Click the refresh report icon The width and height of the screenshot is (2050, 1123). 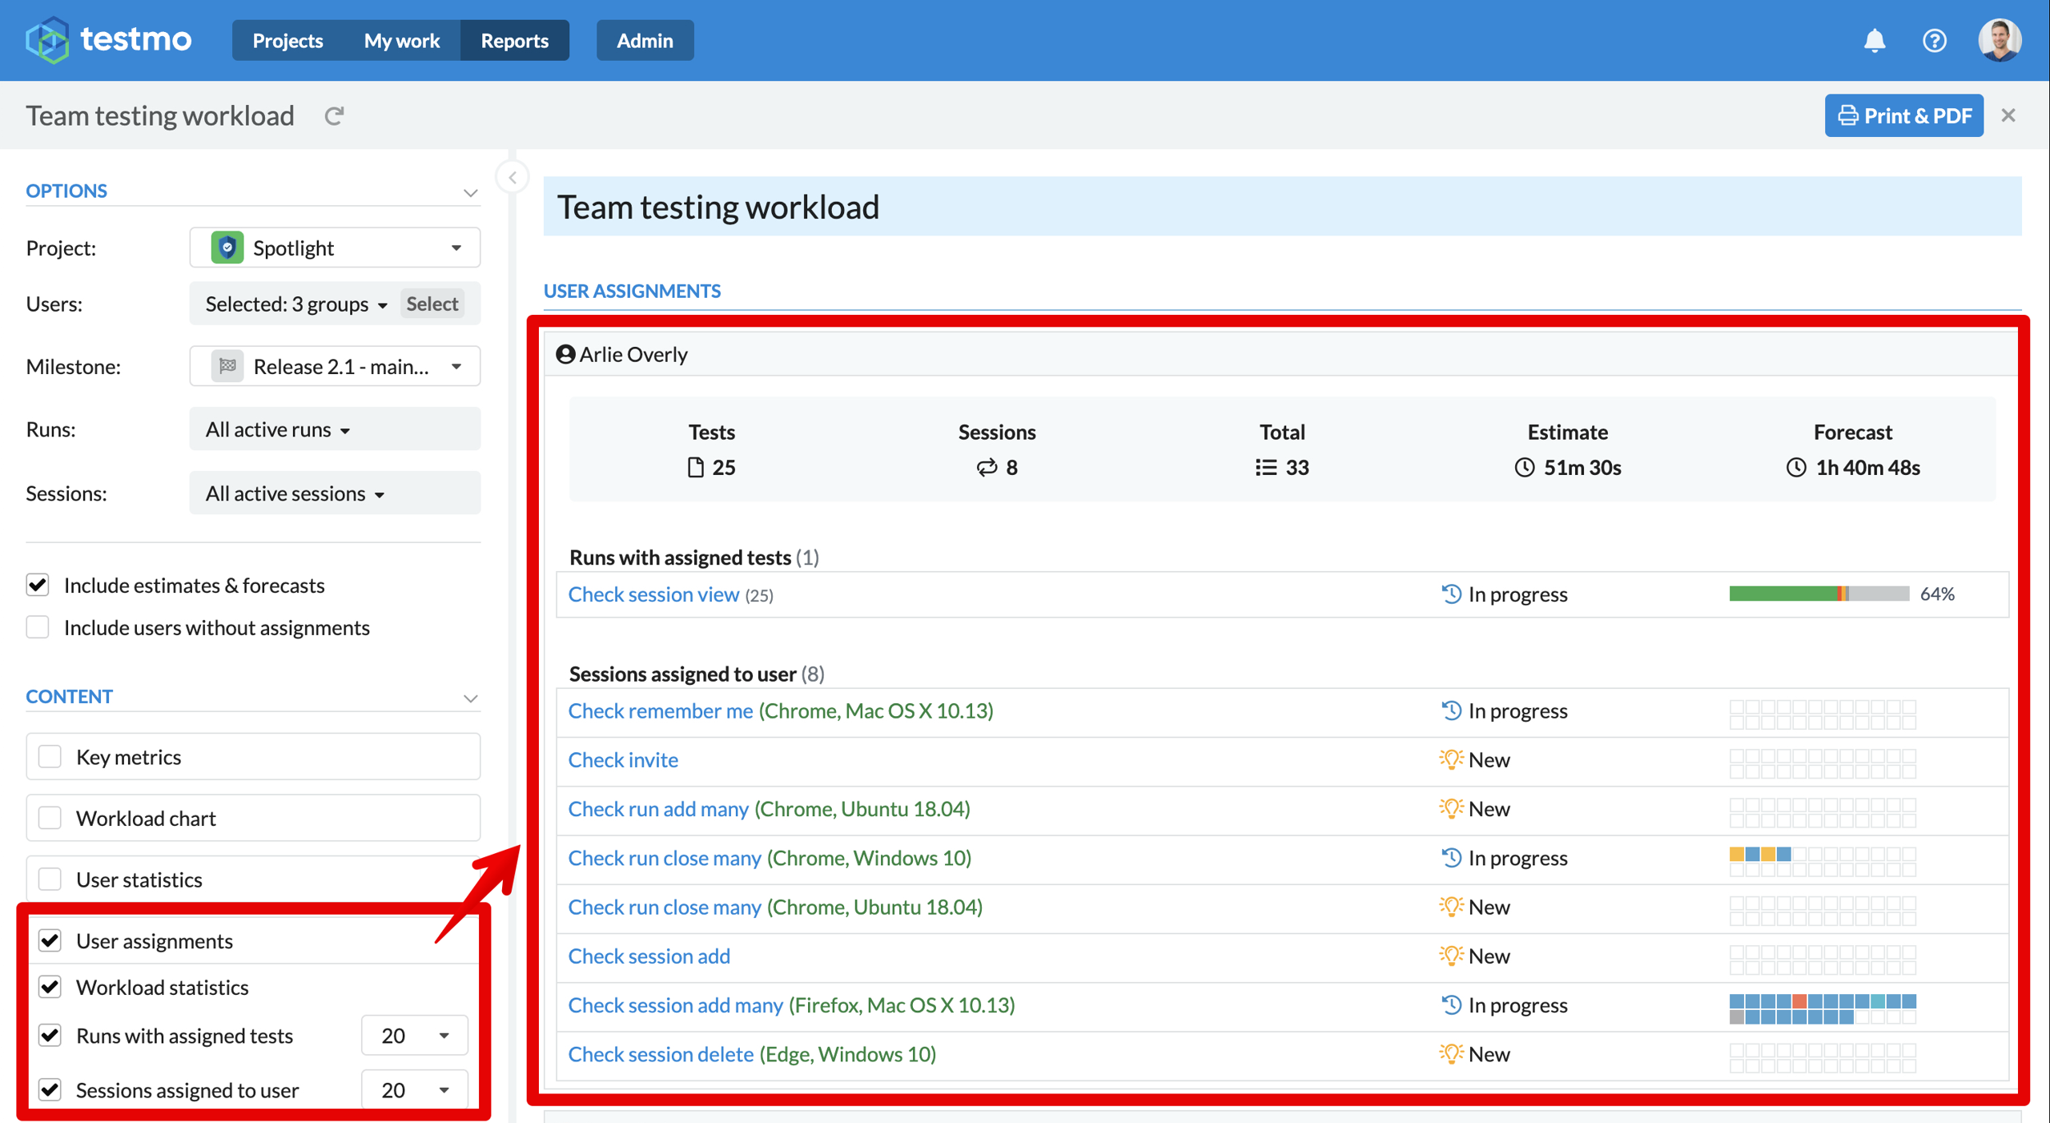[334, 116]
